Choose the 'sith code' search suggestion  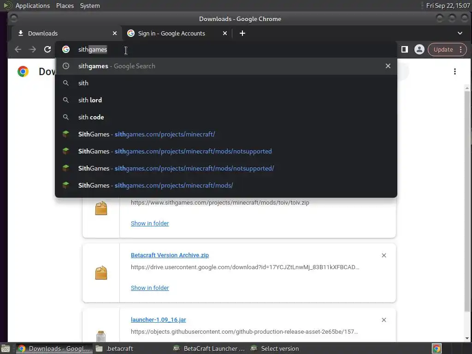(226, 117)
